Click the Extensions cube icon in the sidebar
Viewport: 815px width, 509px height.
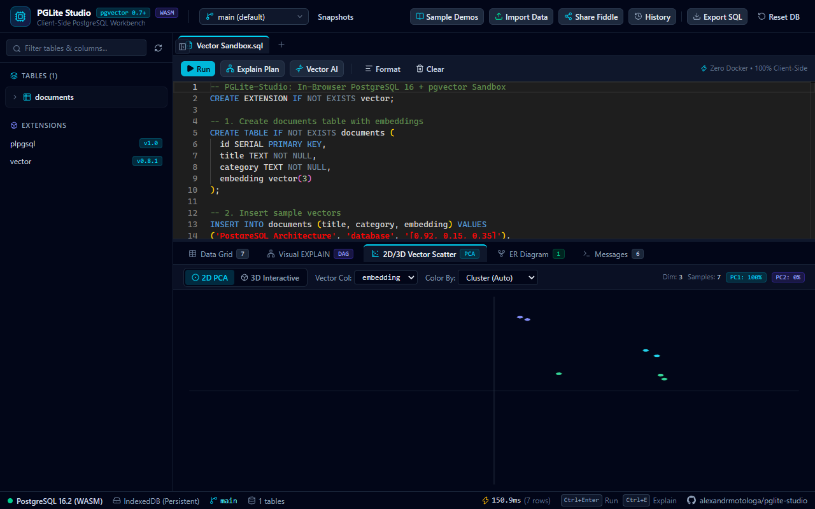click(x=14, y=125)
